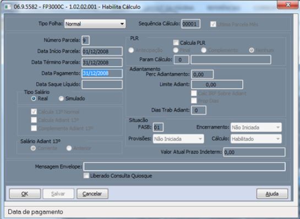Viewport: 300px width, 219px height.
Task: Click the Data Início Parcela field
Action: (x=102, y=52)
